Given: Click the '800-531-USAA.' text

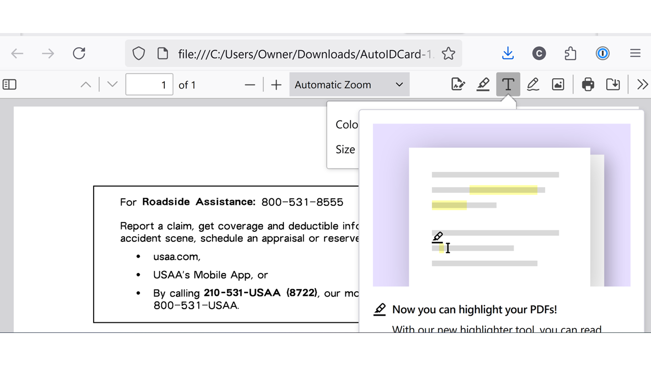Looking at the screenshot, I should (x=196, y=306).
